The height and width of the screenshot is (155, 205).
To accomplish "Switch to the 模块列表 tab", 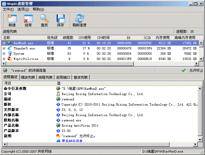I will coord(28,77).
